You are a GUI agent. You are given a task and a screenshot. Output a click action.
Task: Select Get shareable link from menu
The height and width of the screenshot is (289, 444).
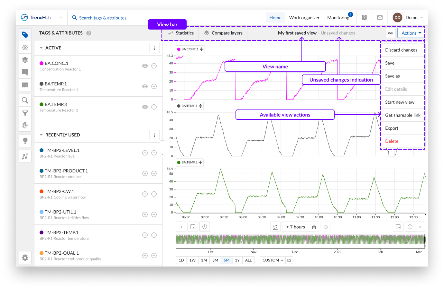tap(402, 115)
